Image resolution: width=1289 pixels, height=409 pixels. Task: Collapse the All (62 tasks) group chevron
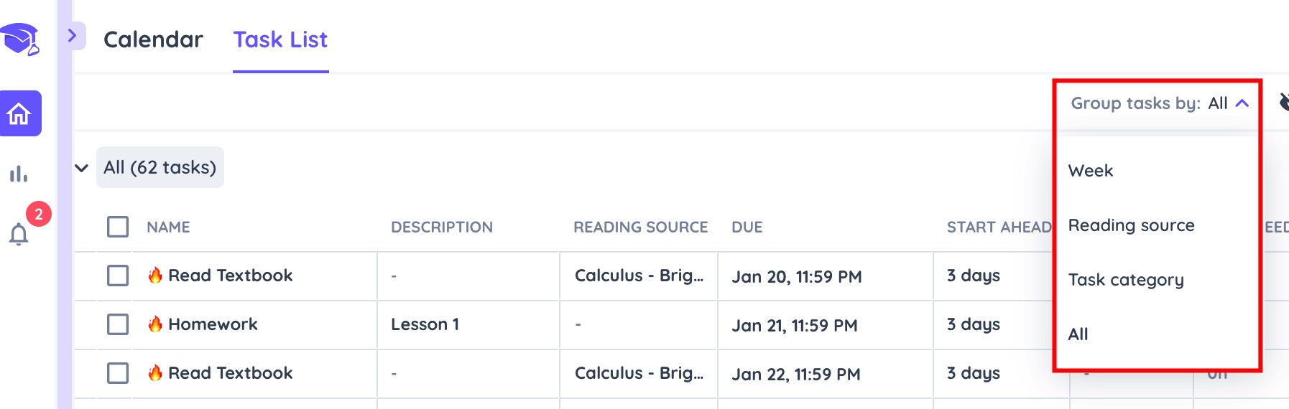click(82, 168)
